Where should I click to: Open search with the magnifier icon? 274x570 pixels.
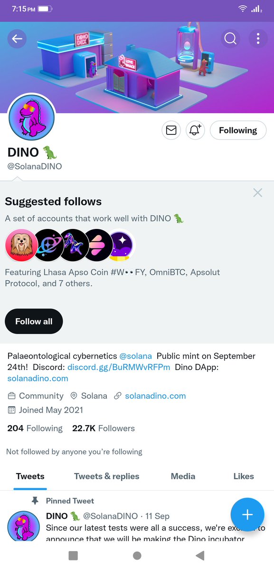pos(230,38)
